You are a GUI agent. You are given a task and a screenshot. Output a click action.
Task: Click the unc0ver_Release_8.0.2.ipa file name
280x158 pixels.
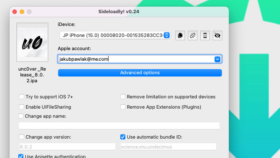[32, 75]
